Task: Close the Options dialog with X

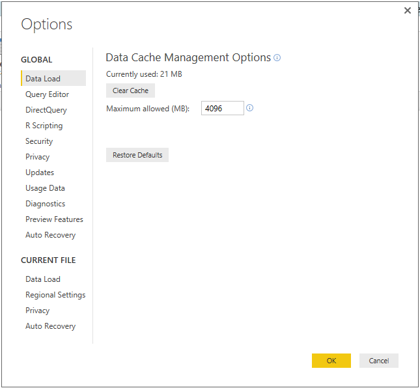Action: [408, 10]
